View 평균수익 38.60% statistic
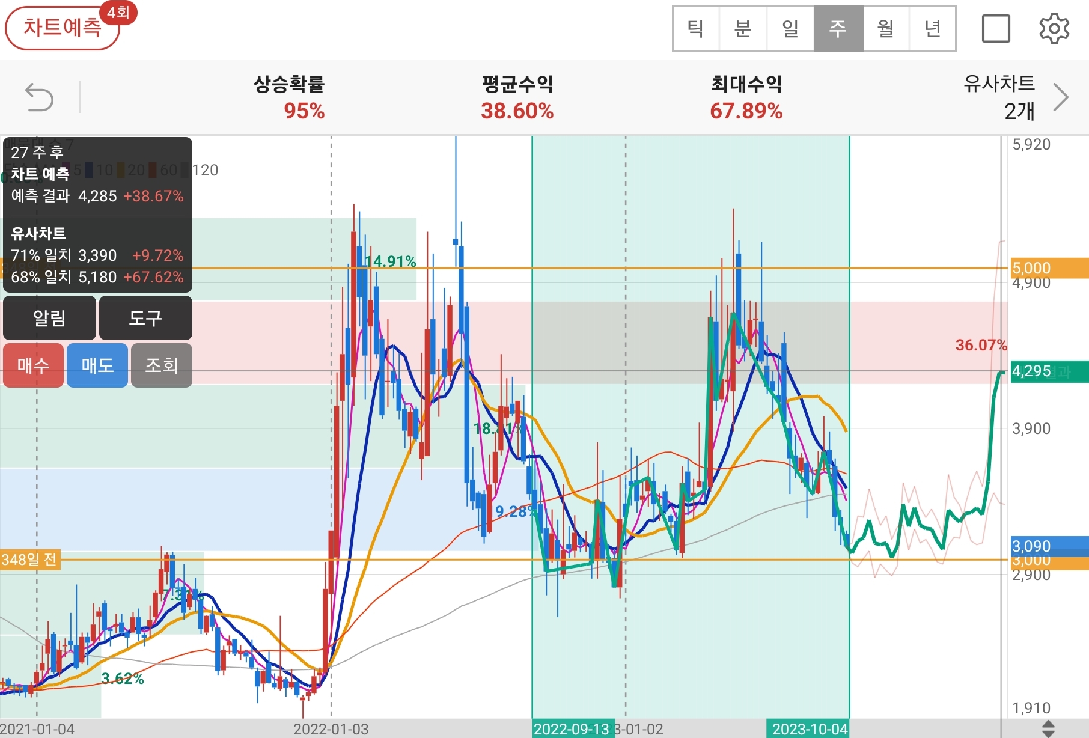Viewport: 1089px width, 738px height. tap(517, 97)
